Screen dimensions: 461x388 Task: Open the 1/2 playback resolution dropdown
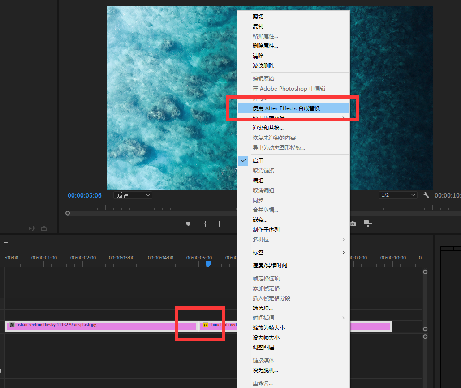397,195
